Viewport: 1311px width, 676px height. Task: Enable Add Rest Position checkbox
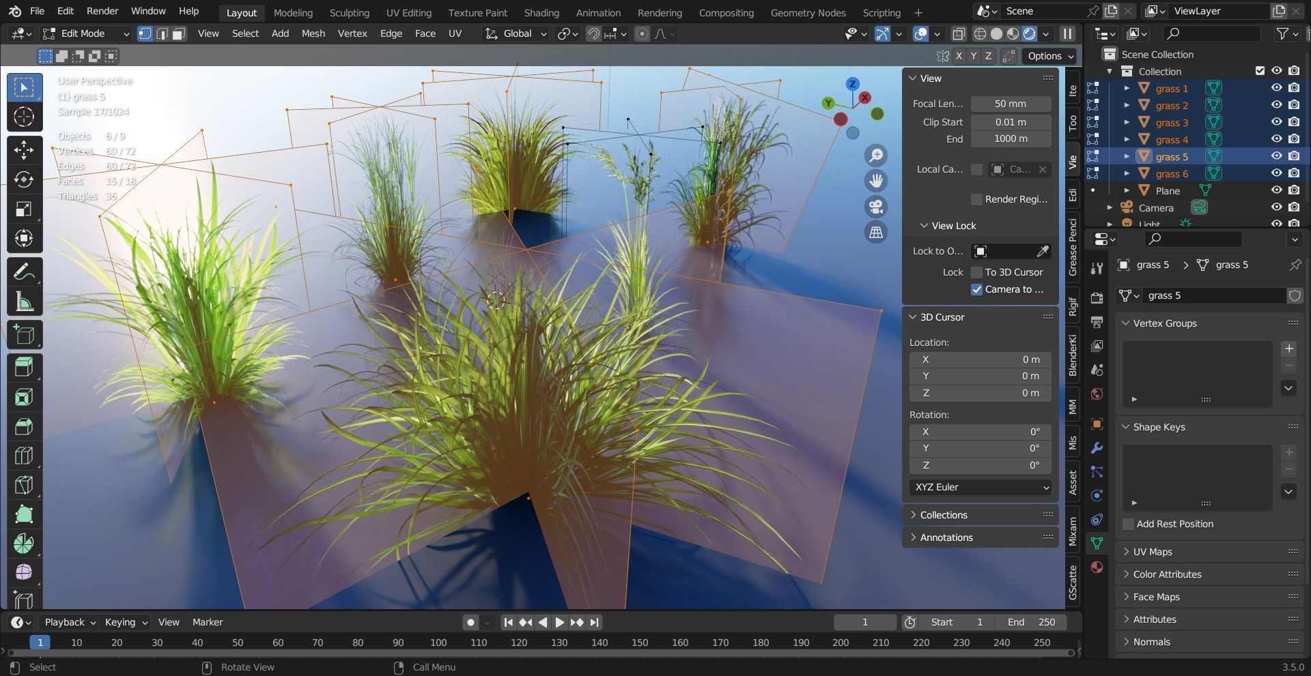[x=1128, y=524]
